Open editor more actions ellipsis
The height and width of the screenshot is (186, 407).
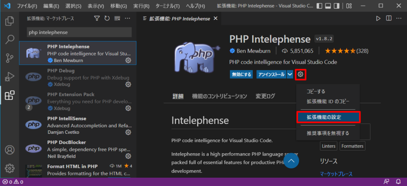[399, 18]
